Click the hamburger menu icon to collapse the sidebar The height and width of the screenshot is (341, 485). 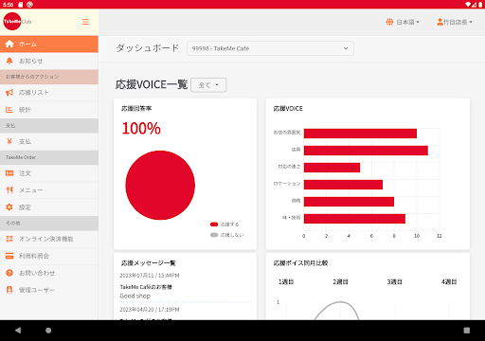click(x=85, y=22)
